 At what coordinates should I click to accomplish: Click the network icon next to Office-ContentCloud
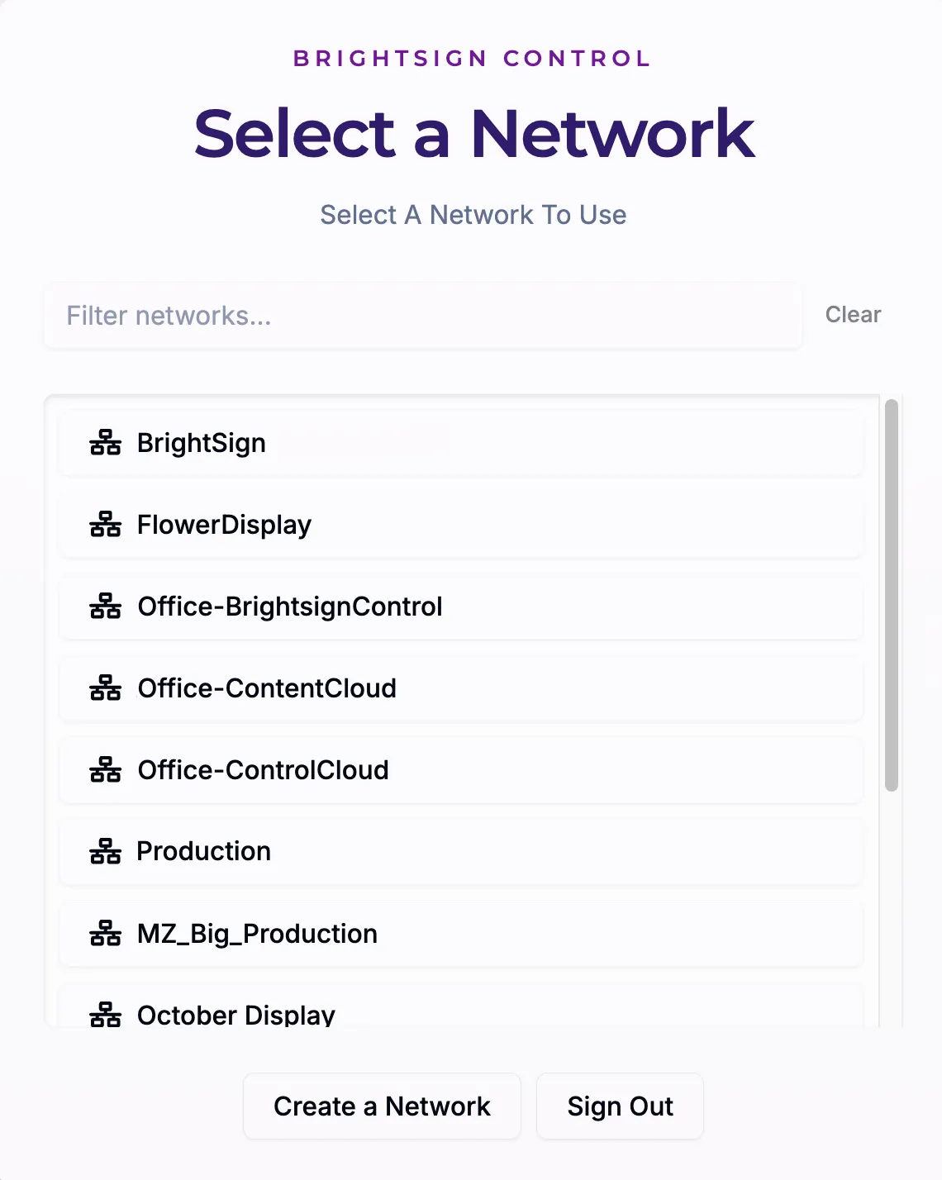pos(105,688)
